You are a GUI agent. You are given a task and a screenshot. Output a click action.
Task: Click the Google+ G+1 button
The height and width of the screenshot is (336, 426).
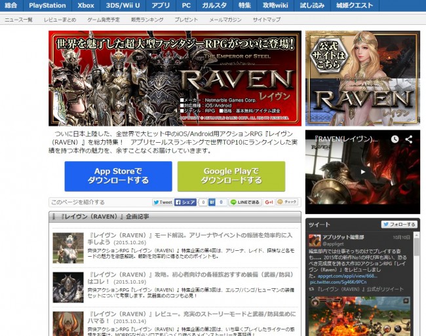pos(269,202)
